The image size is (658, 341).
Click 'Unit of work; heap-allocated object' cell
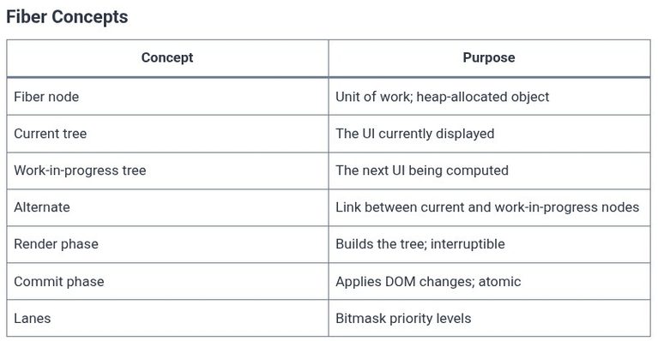pyautogui.click(x=489, y=97)
